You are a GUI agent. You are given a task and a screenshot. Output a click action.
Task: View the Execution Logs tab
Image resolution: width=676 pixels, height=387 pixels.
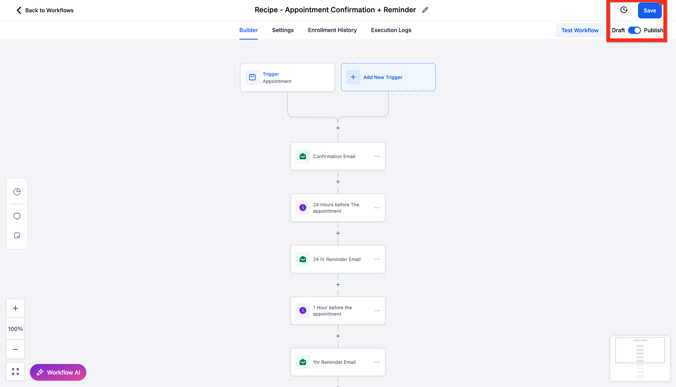point(391,30)
